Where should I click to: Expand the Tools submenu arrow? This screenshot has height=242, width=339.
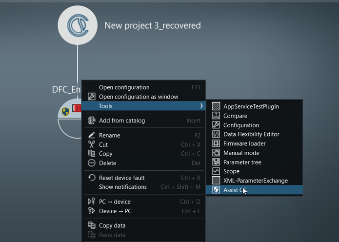(x=201, y=106)
